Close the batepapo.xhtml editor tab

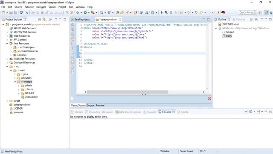click(x=120, y=19)
